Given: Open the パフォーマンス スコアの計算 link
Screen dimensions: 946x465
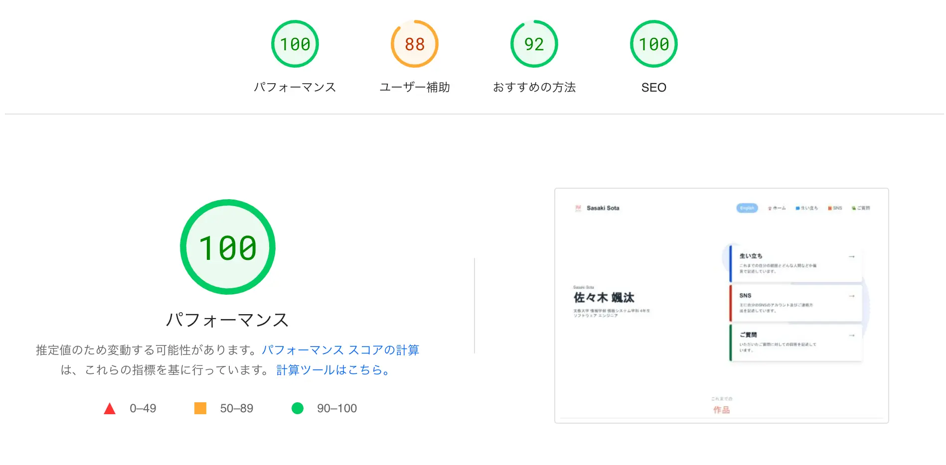Looking at the screenshot, I should (x=340, y=350).
